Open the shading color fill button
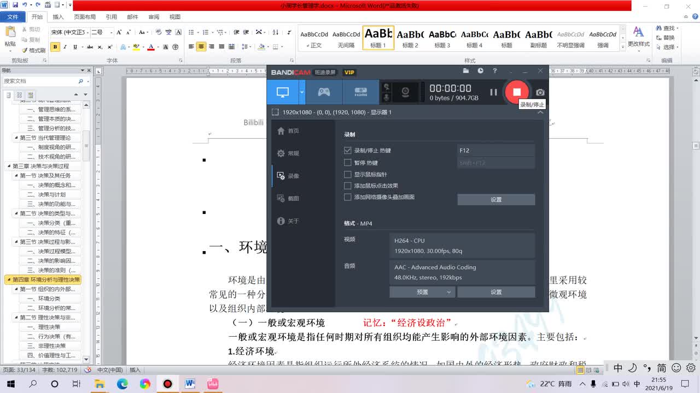Image resolution: width=700 pixels, height=393 pixels. click(x=261, y=47)
